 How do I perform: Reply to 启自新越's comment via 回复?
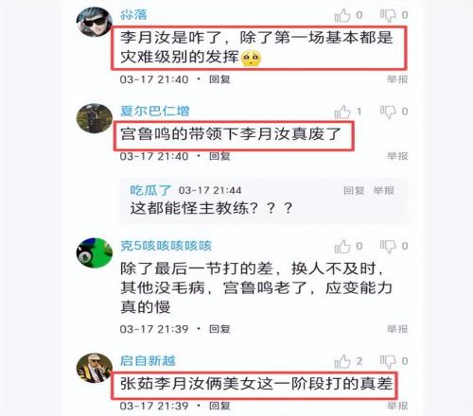[x=219, y=406]
